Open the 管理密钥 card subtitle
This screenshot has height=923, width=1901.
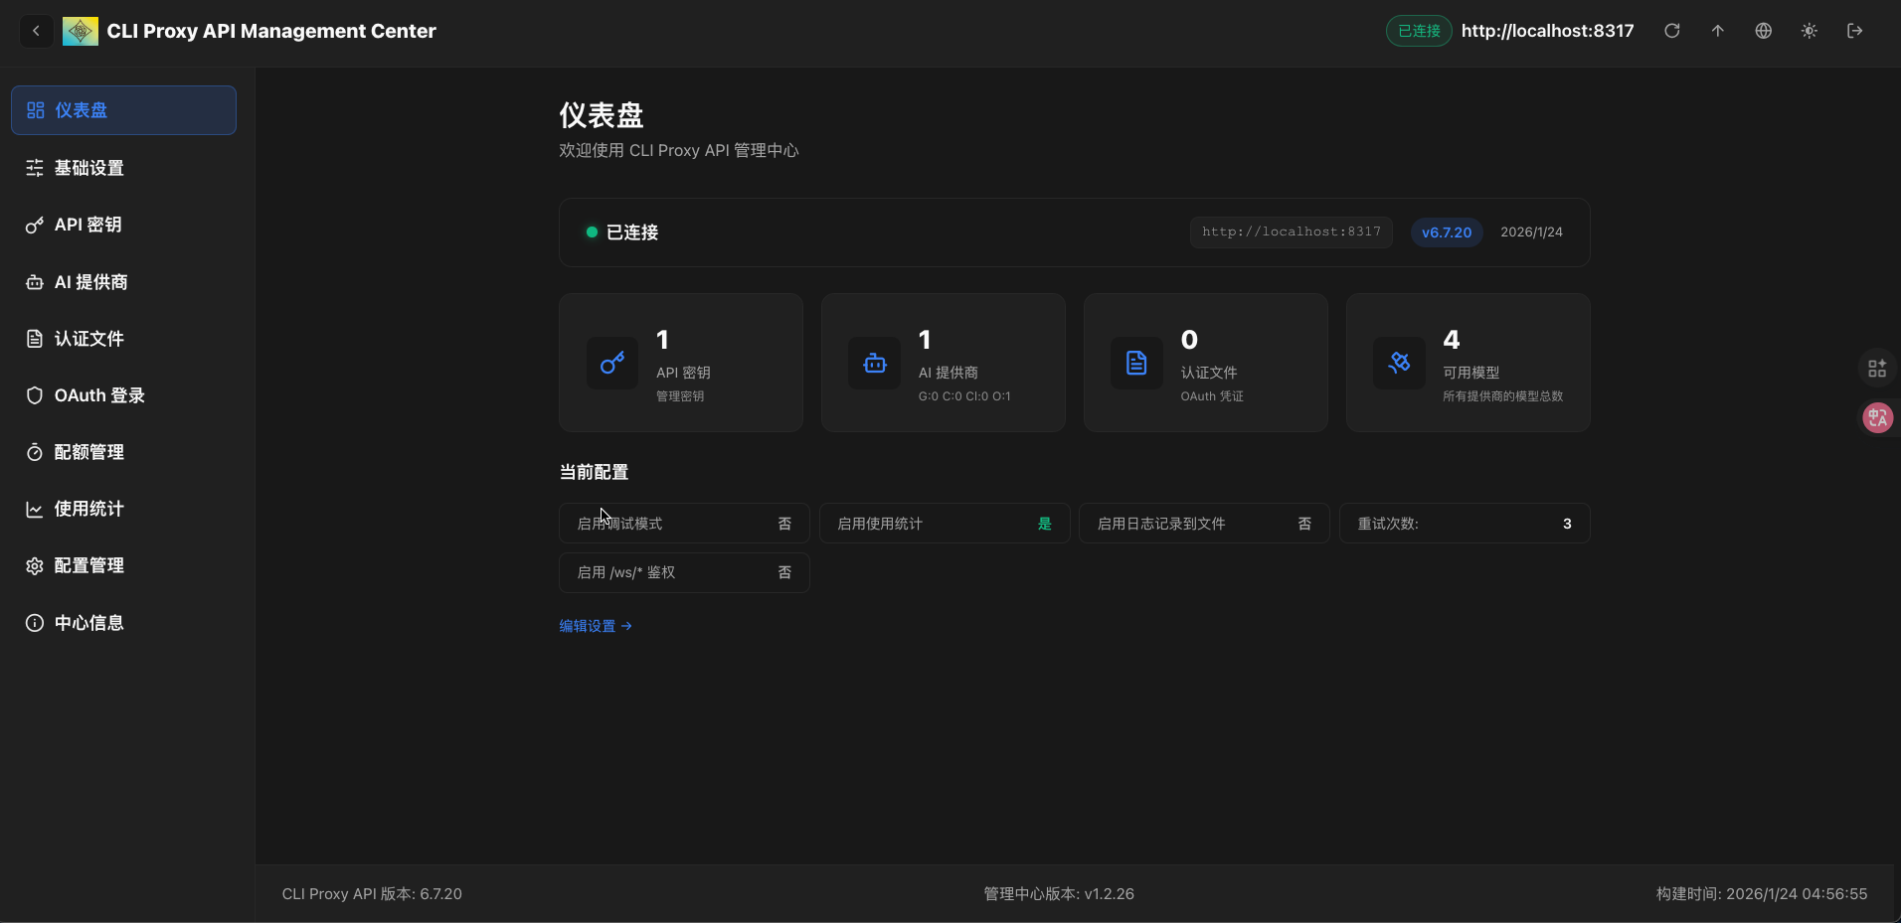click(680, 396)
